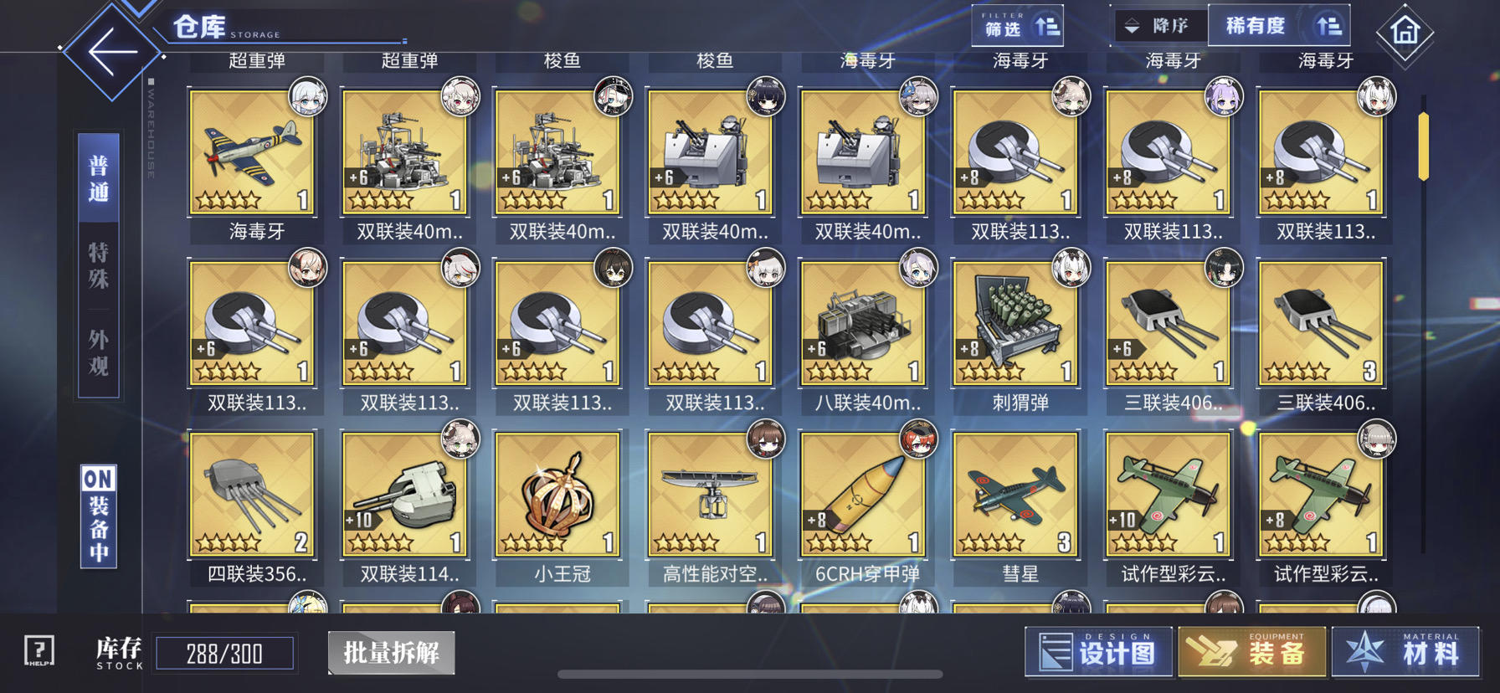Open the help question mark icon
The image size is (1500, 693).
coord(39,650)
